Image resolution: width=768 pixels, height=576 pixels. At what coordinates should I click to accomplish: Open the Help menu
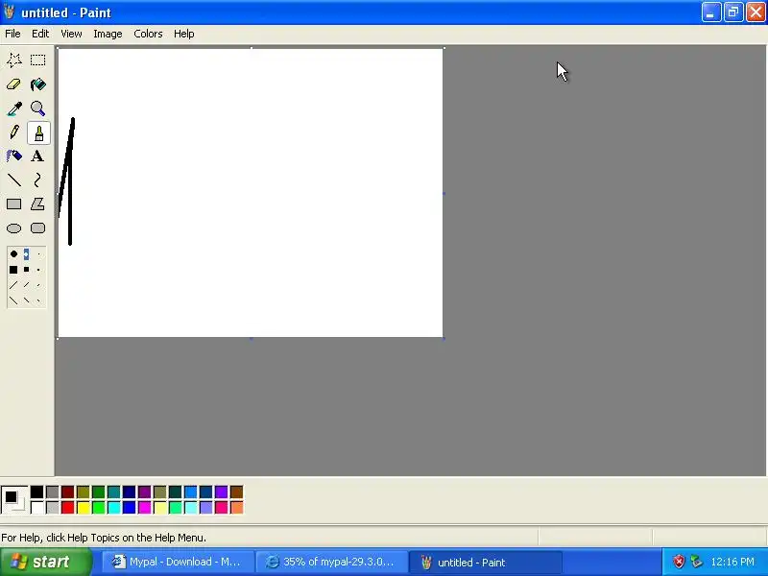tap(184, 34)
